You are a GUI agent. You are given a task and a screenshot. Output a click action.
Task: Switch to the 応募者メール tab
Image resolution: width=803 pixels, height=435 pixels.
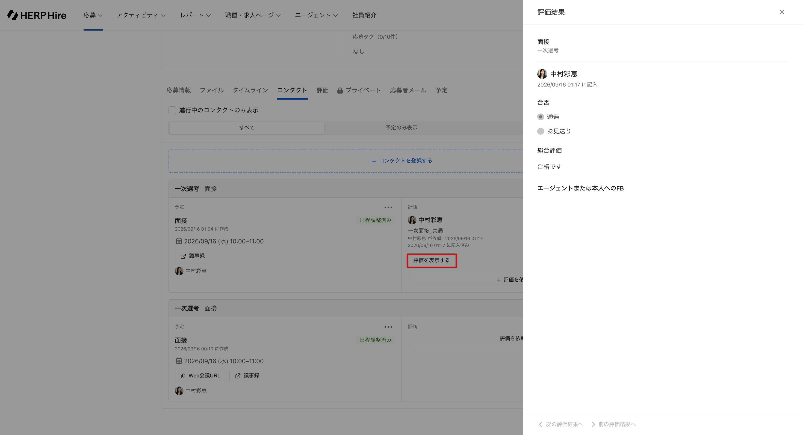pos(408,90)
